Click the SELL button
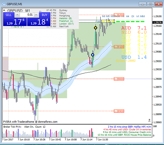 point(9,15)
